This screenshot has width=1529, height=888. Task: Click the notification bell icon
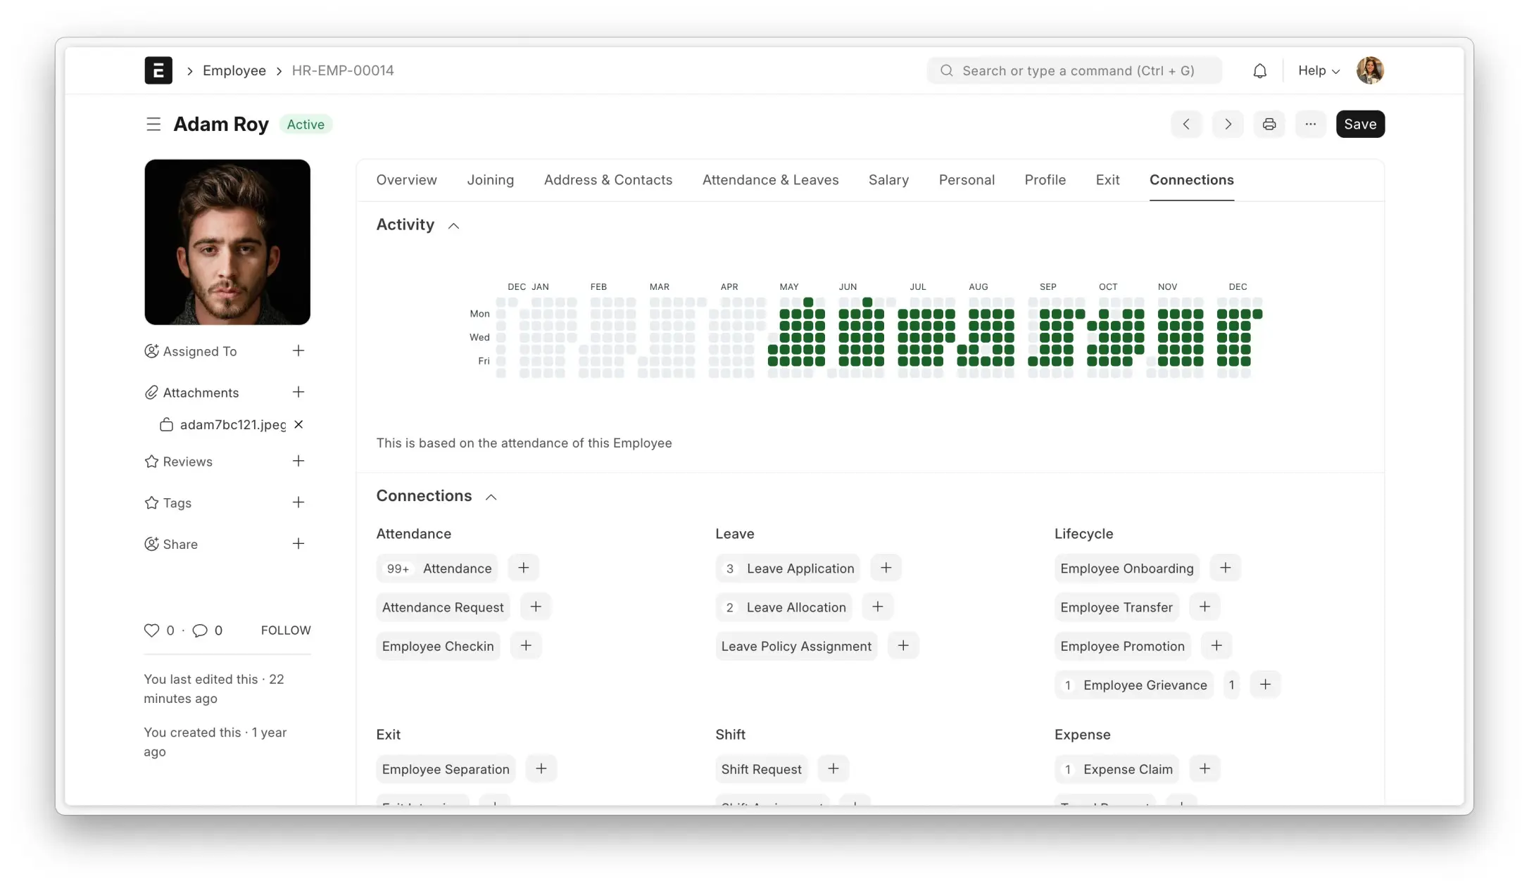1259,71
